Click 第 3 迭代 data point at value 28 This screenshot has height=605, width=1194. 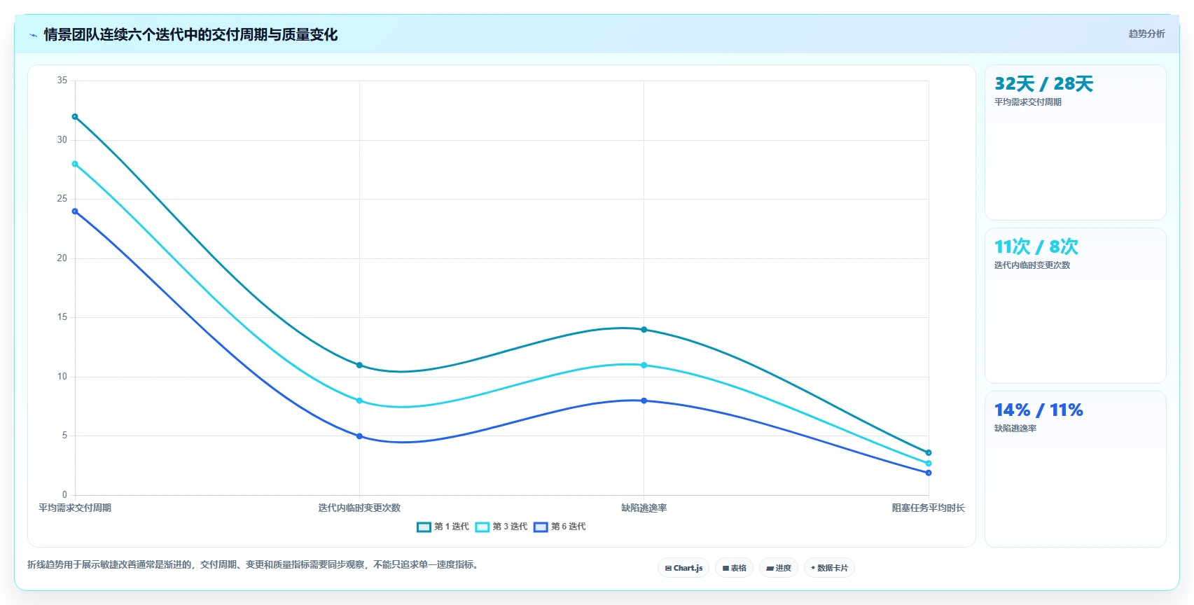pos(75,164)
